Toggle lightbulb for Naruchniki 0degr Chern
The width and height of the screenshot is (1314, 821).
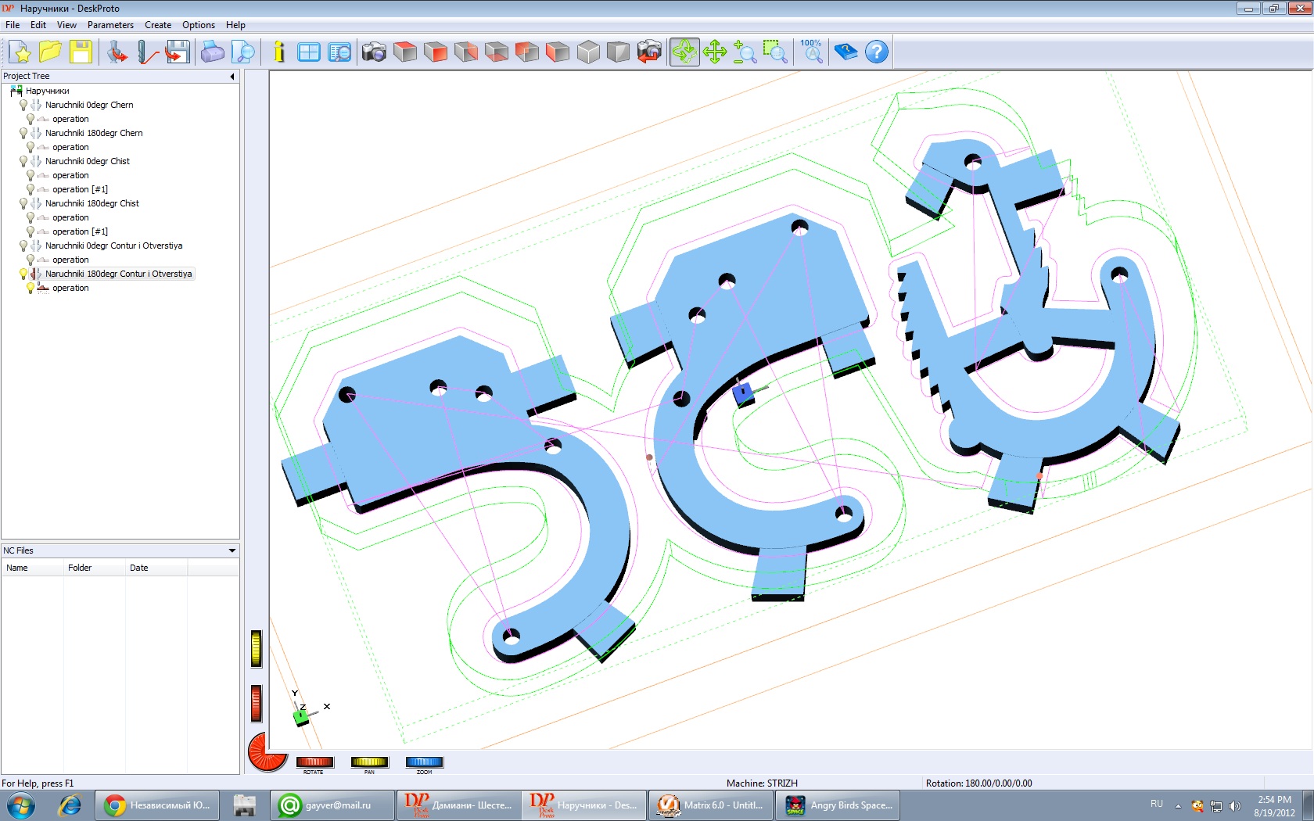pyautogui.click(x=23, y=105)
